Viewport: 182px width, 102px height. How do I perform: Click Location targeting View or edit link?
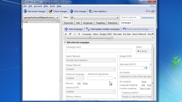(x=145, y=88)
